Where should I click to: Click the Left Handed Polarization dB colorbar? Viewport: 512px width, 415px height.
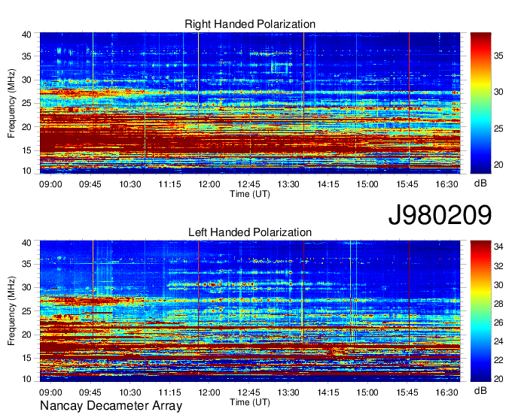(480, 311)
